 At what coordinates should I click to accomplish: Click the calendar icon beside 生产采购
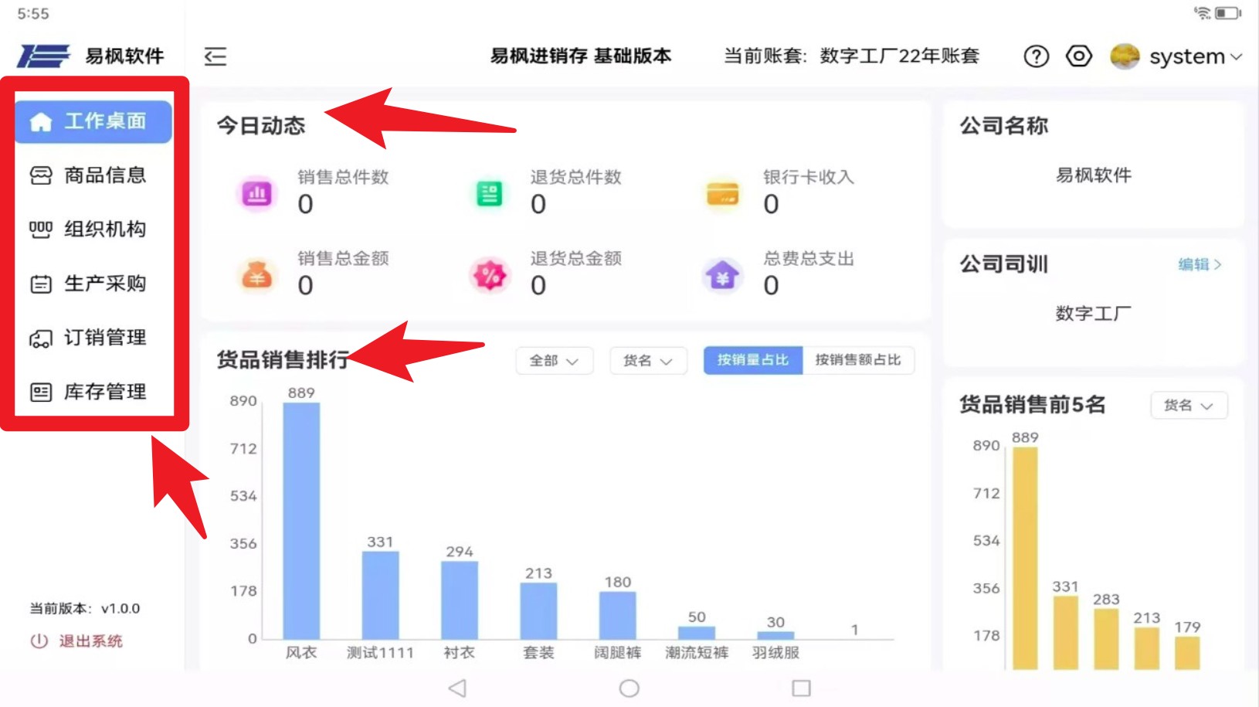[x=41, y=284]
